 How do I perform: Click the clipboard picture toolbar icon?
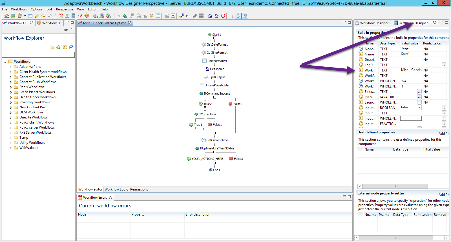click(x=20, y=16)
